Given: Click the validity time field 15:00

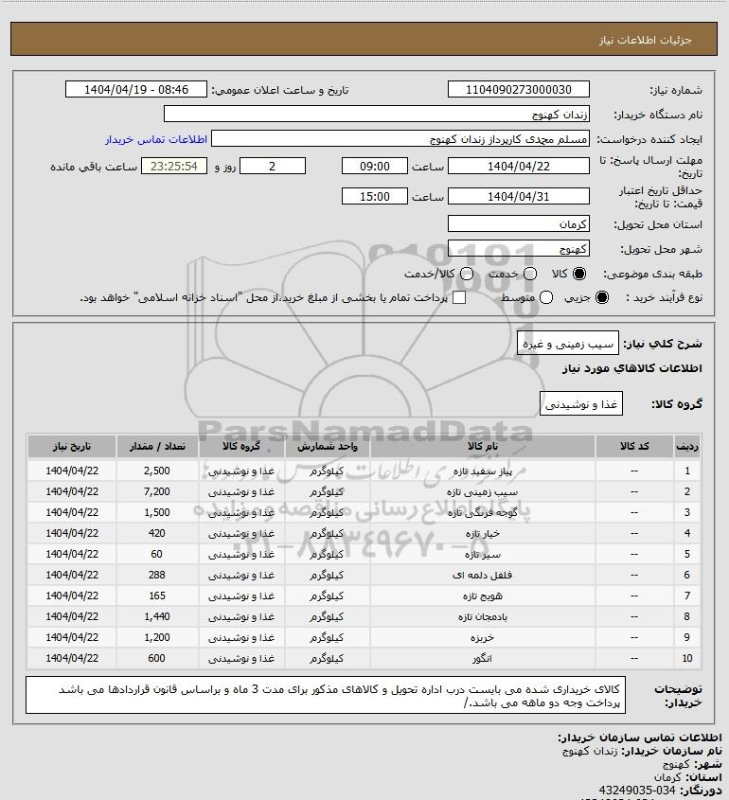Looking at the screenshot, I should pos(375,196).
